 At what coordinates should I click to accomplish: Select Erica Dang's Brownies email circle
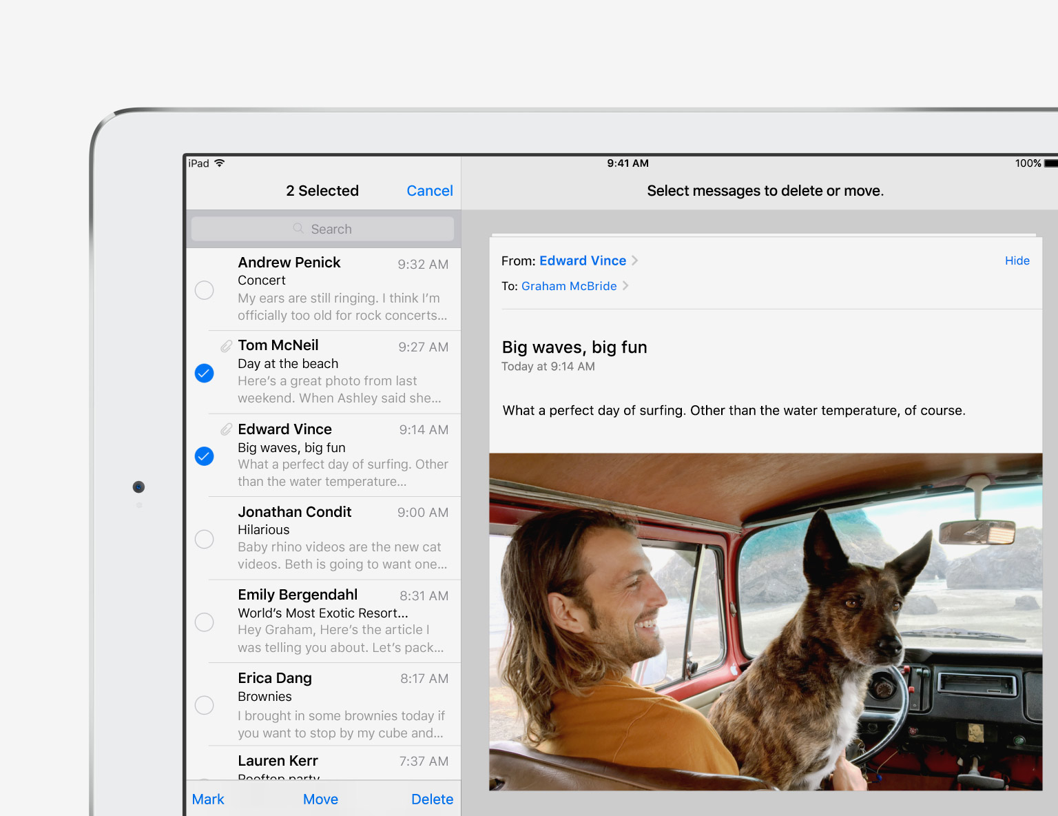(x=205, y=705)
